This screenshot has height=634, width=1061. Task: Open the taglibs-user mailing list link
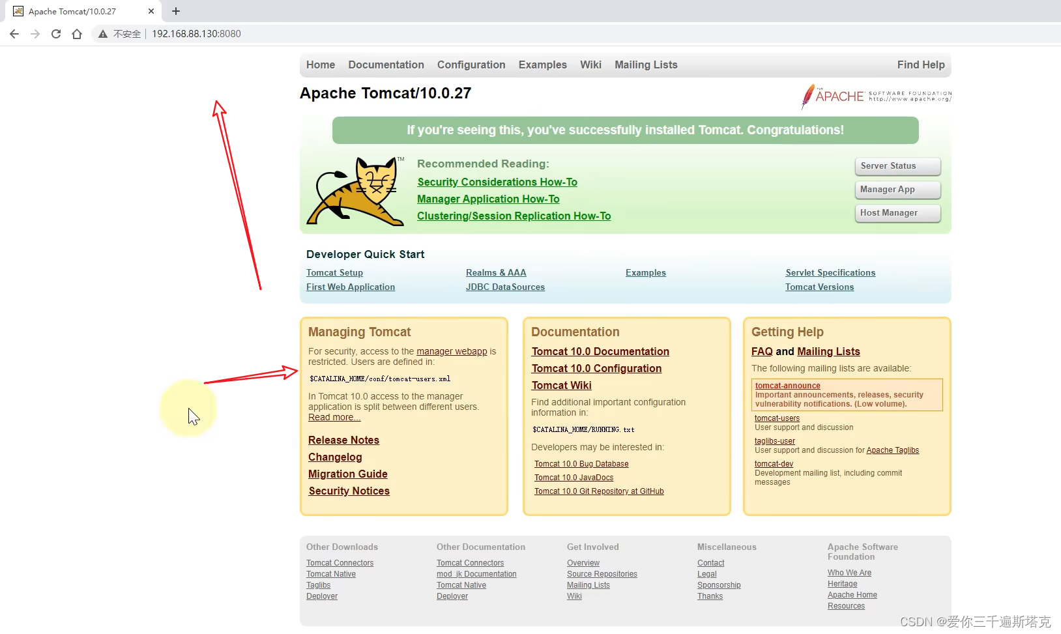(775, 441)
